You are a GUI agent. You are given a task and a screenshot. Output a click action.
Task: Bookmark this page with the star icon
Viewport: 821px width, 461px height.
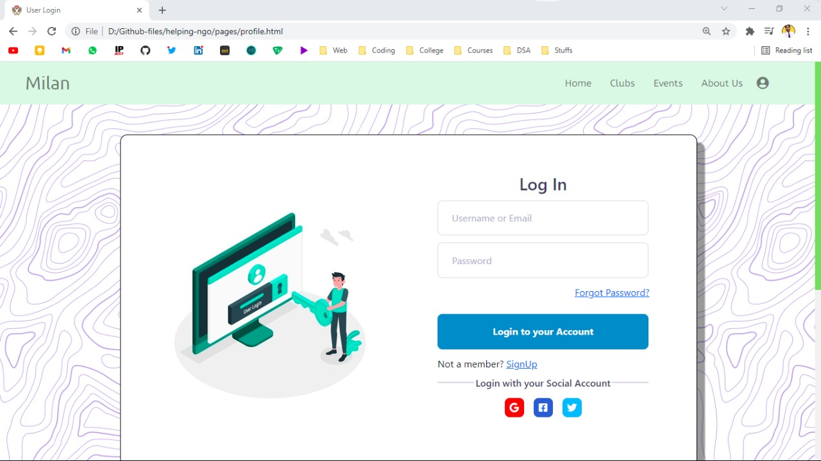(x=726, y=31)
